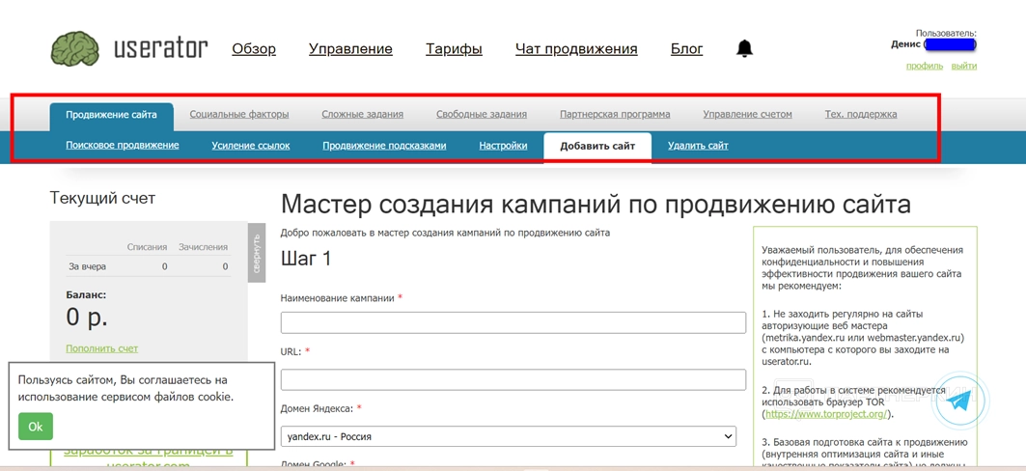
Task: Switch to Социальные факторы tab
Action: pos(238,115)
